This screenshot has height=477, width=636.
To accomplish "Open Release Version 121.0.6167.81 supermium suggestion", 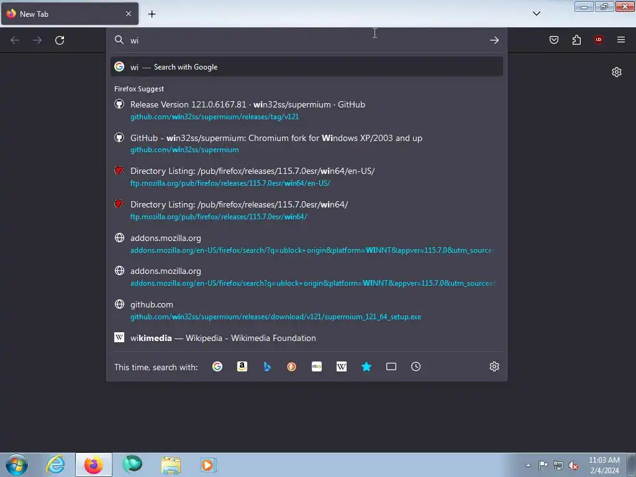I will pyautogui.click(x=307, y=111).
